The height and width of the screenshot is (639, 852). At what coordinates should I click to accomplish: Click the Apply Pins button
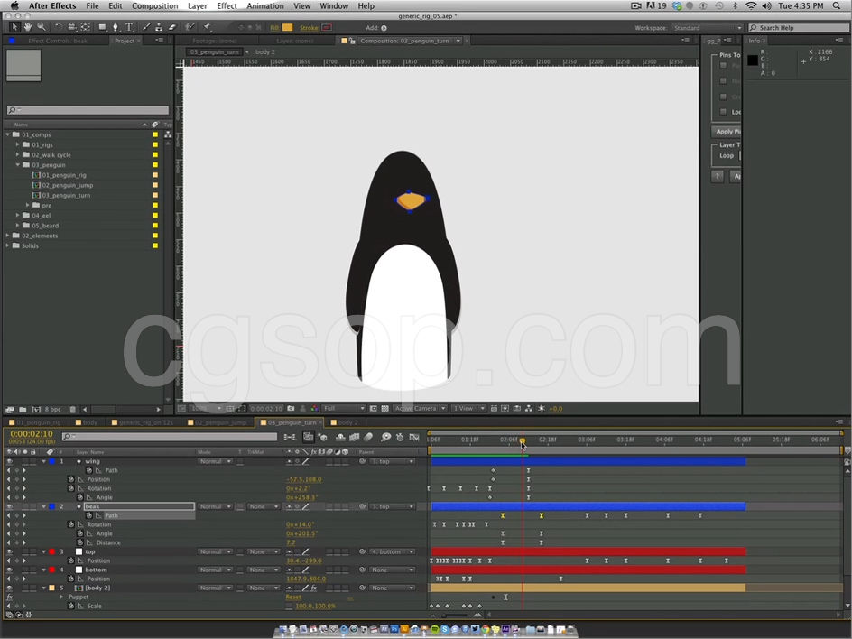[x=727, y=132]
